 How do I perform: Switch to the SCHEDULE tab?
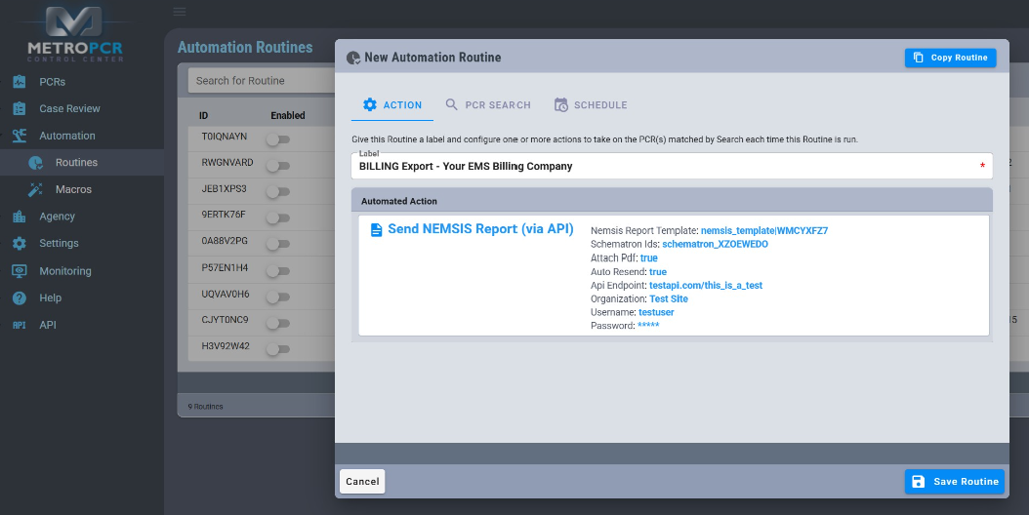click(591, 105)
